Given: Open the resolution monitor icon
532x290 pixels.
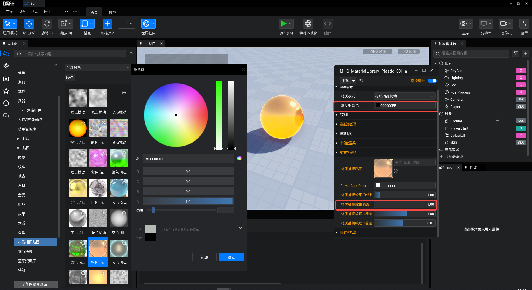Looking at the screenshot, I should click(x=484, y=24).
